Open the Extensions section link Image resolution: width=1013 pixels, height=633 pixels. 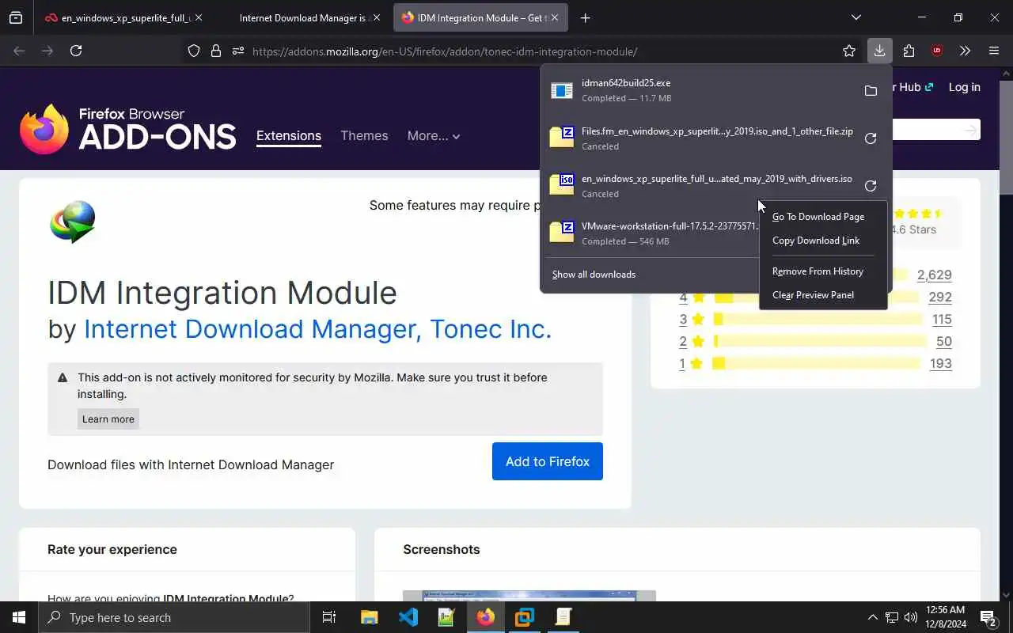coord(289,136)
